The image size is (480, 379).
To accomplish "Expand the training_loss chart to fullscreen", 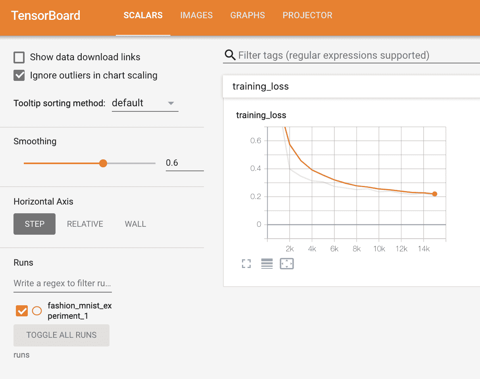I will [246, 263].
